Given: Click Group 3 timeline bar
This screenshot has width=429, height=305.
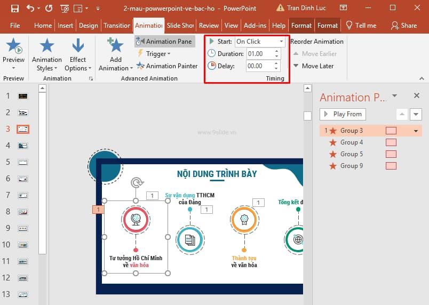Looking at the screenshot, I should [391, 131].
